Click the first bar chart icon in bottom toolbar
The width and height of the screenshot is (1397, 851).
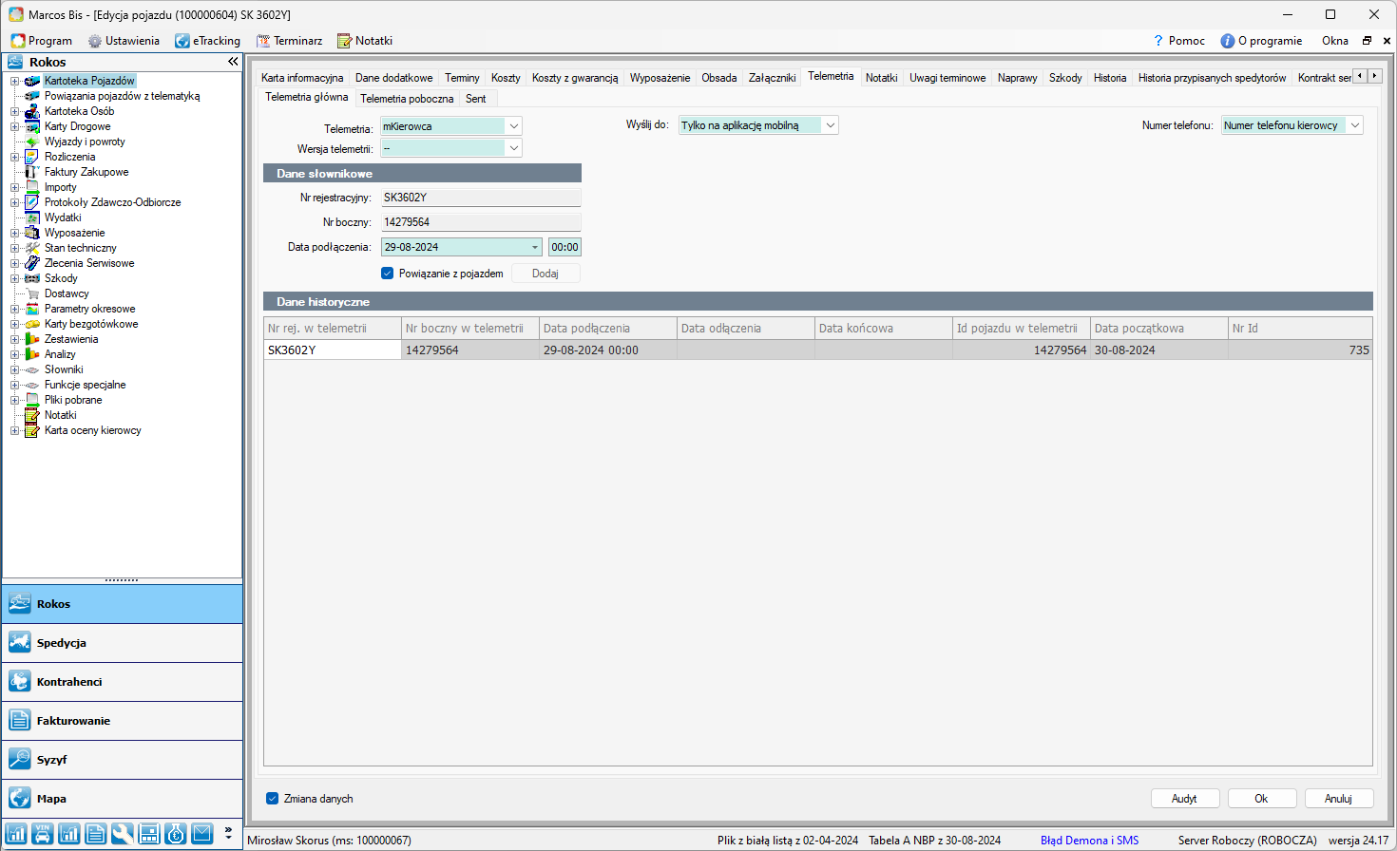point(16,834)
